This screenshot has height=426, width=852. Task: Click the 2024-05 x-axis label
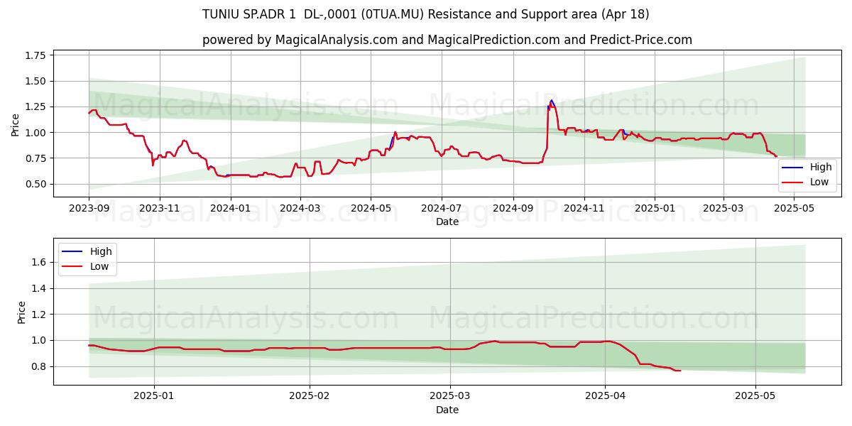(x=370, y=209)
